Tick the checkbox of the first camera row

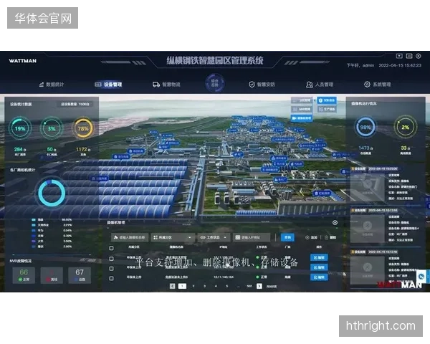tap(111, 259)
